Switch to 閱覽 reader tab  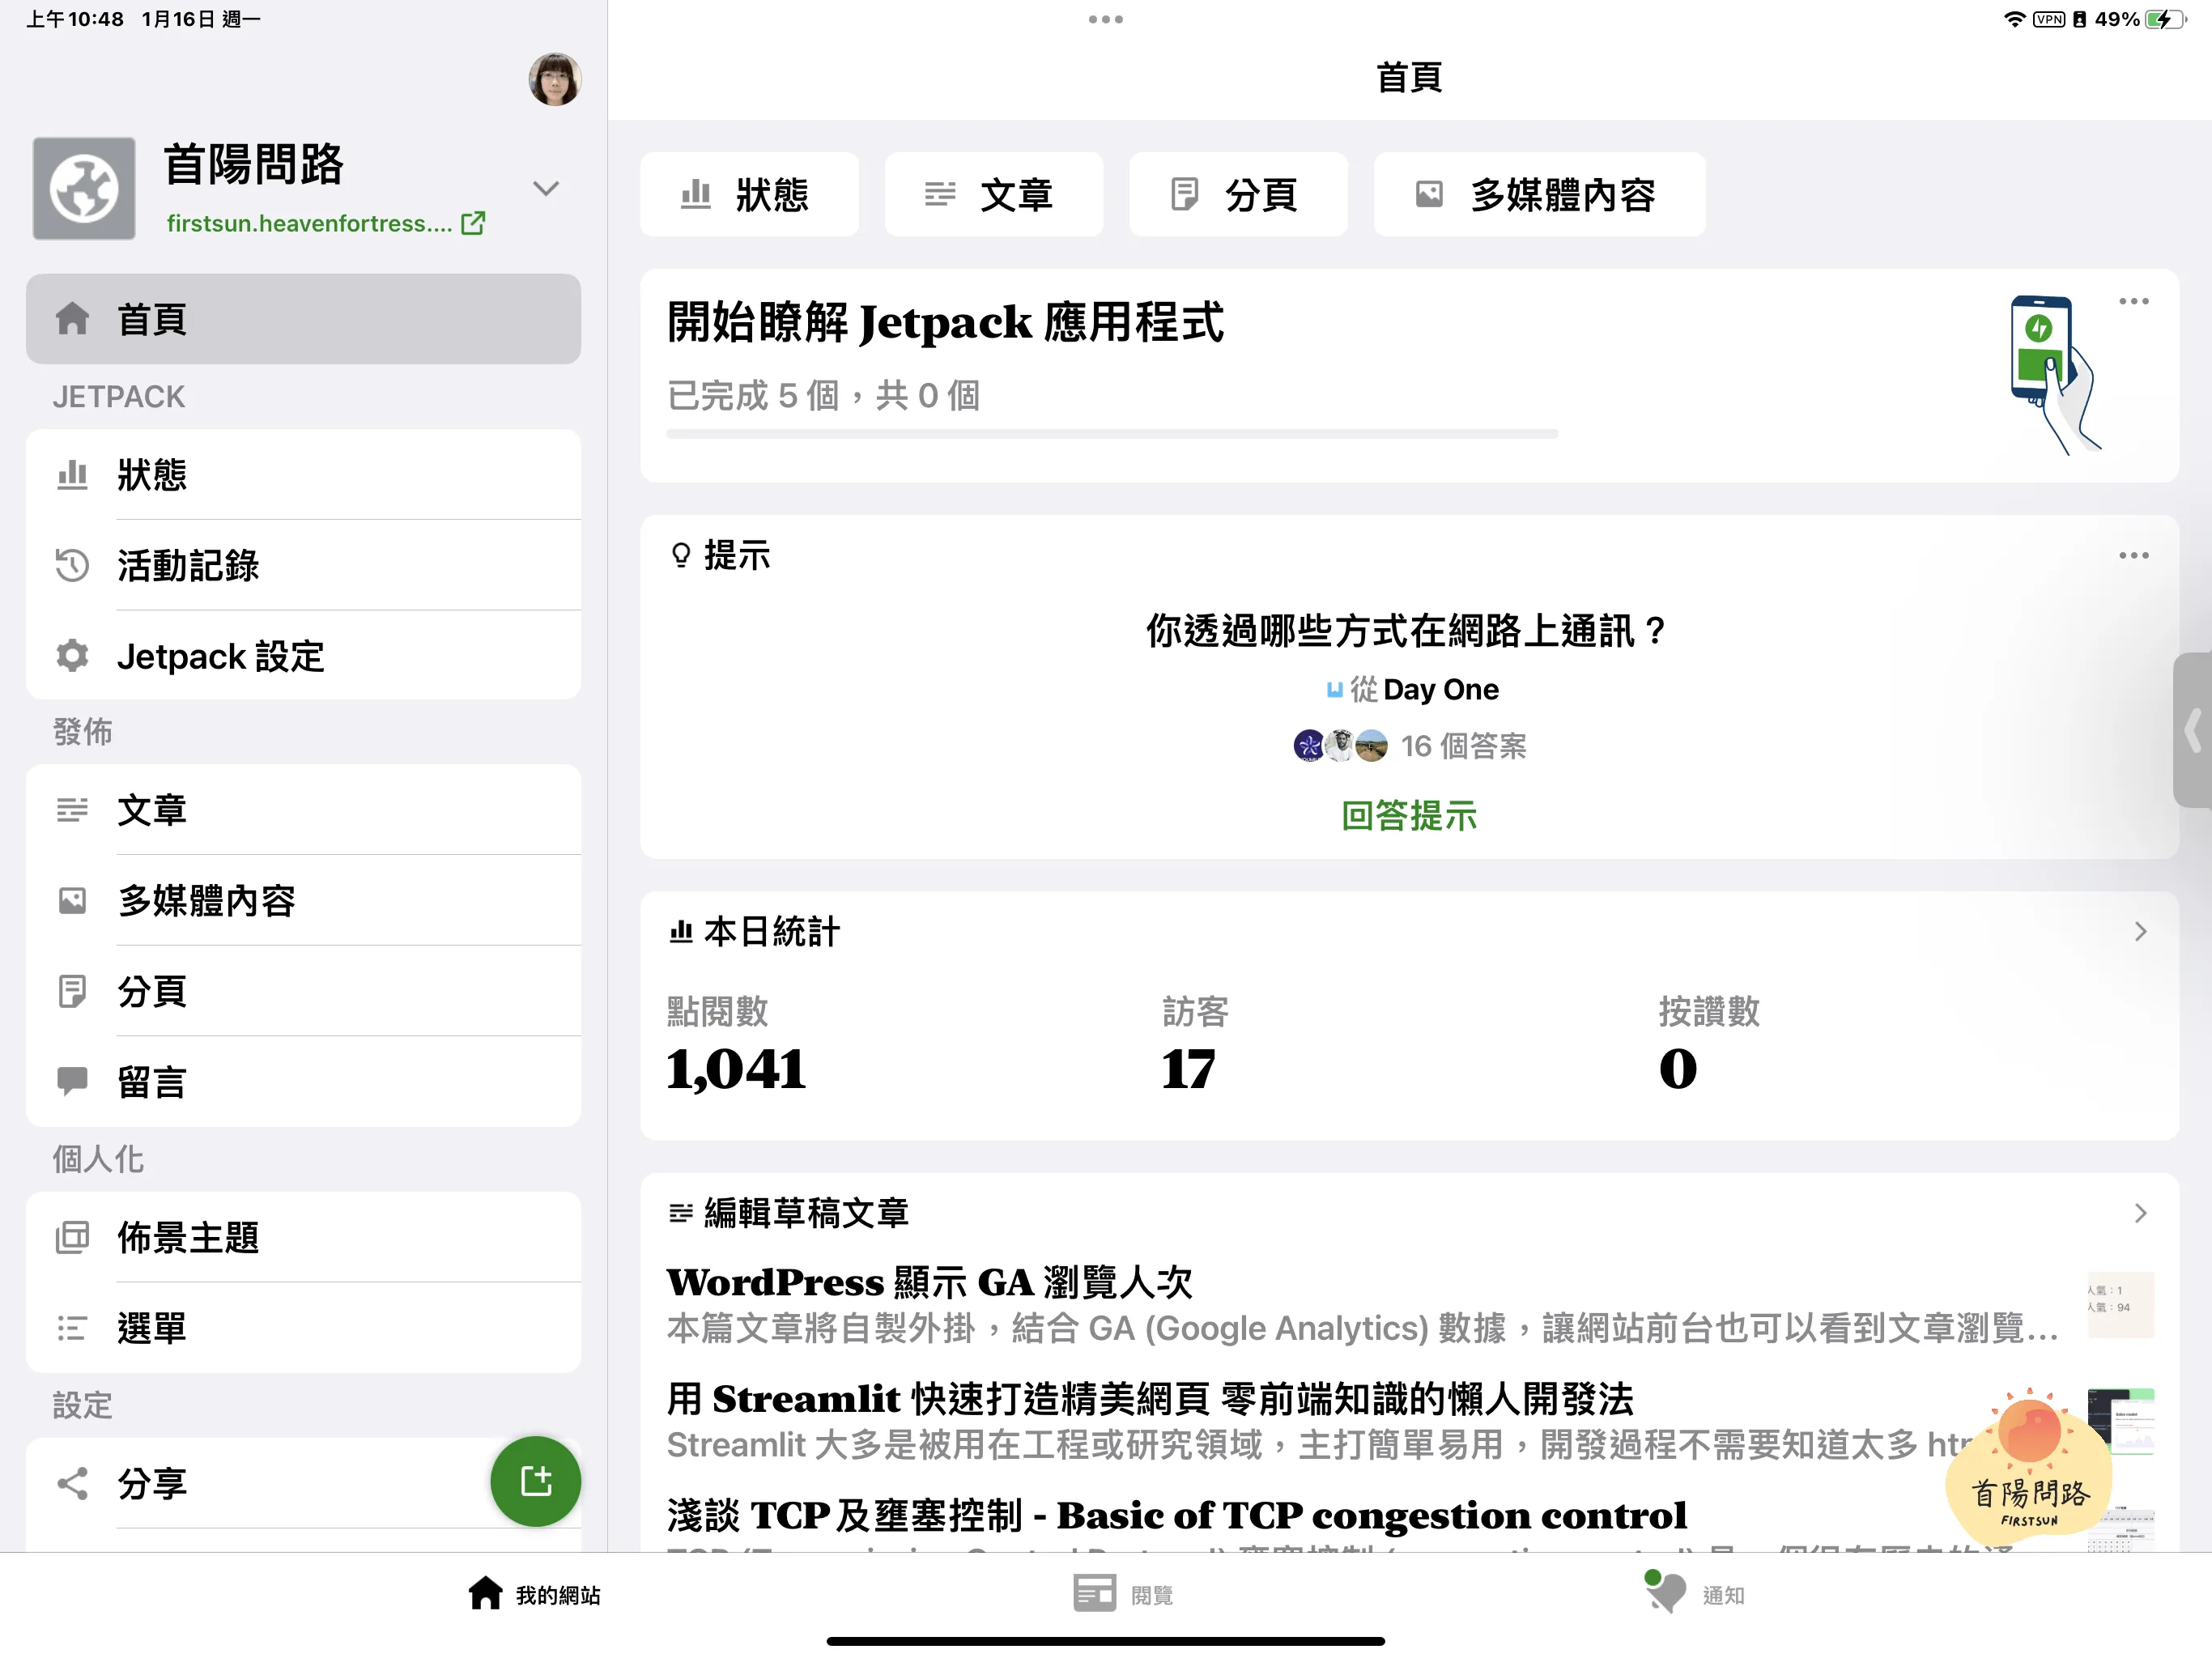1124,1595
